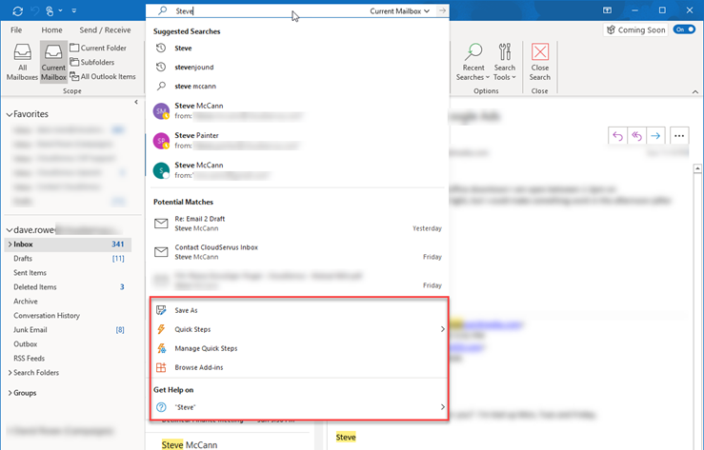704x450 pixels.
Task: Open 'Contact CloudServus Inbox' potential match
Action: click(299, 252)
